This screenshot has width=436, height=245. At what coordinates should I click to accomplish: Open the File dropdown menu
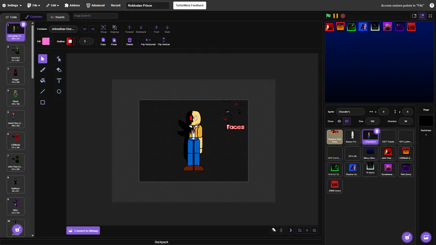(x=33, y=5)
